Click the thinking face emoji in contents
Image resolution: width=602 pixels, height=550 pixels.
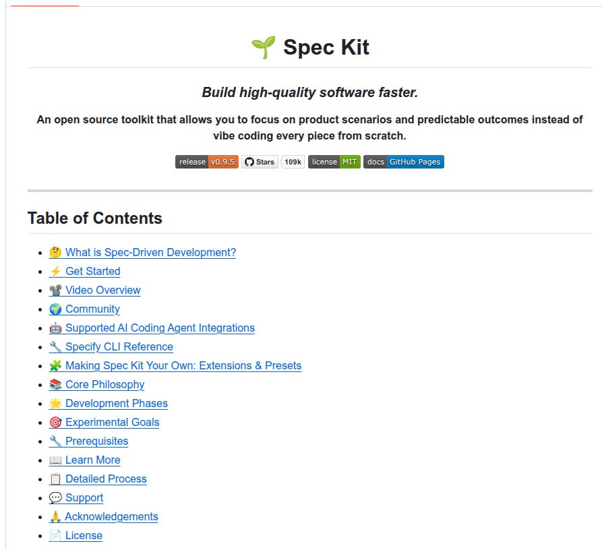(x=55, y=253)
